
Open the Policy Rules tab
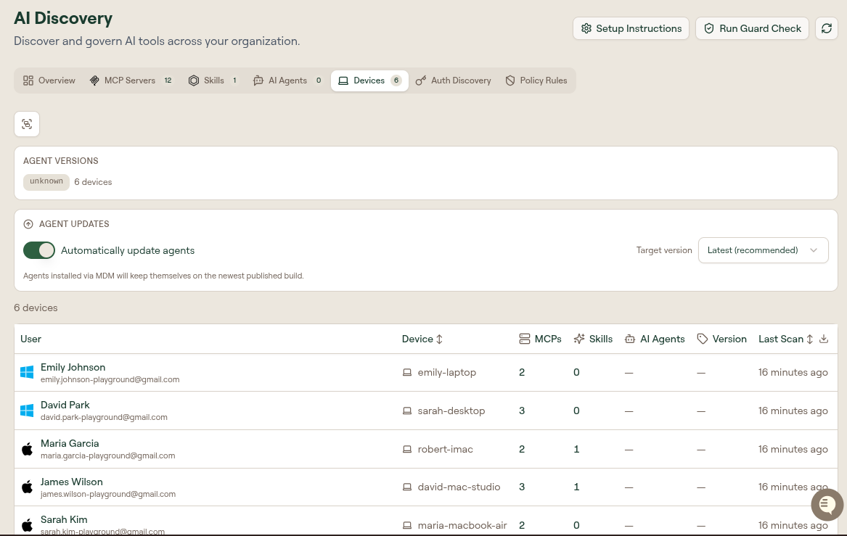point(536,81)
